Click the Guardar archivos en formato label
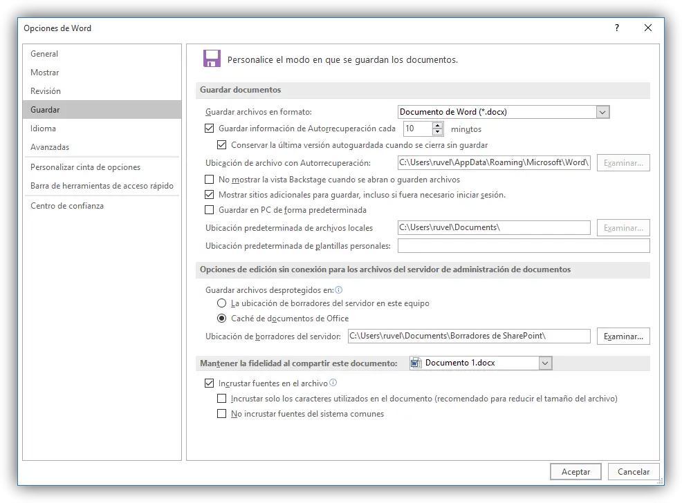Viewport: 682px width, 503px height. (259, 112)
